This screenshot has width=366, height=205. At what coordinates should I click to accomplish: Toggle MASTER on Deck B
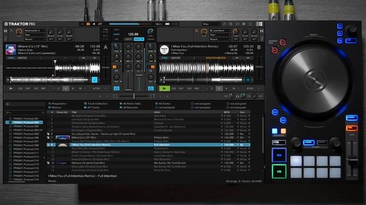(176, 58)
